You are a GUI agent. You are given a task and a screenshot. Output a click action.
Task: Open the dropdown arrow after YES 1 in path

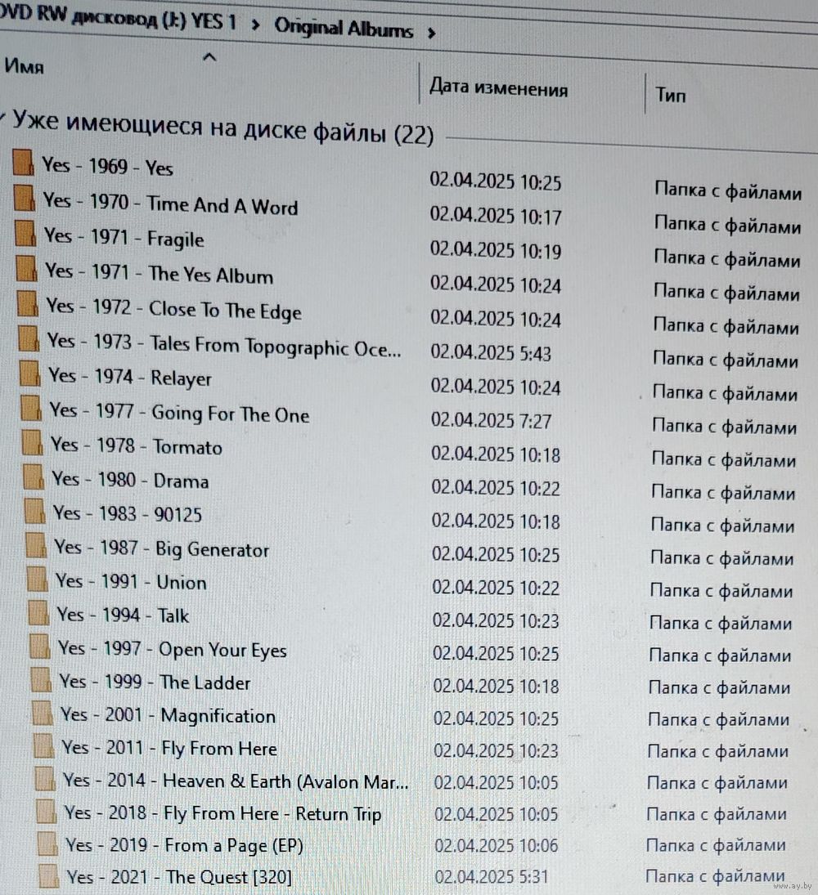coord(254,25)
